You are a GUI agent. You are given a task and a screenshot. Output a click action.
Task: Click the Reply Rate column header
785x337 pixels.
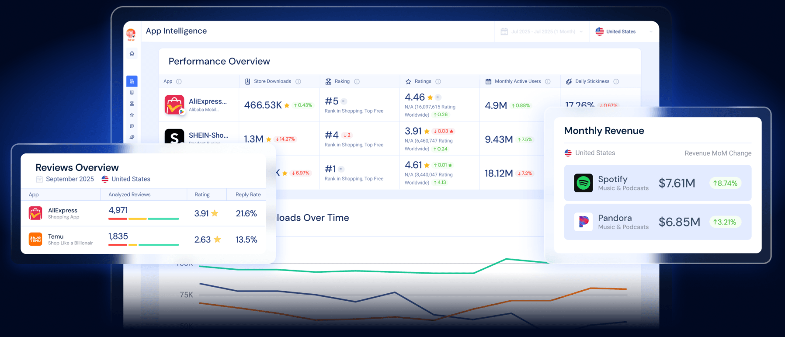[x=248, y=195]
